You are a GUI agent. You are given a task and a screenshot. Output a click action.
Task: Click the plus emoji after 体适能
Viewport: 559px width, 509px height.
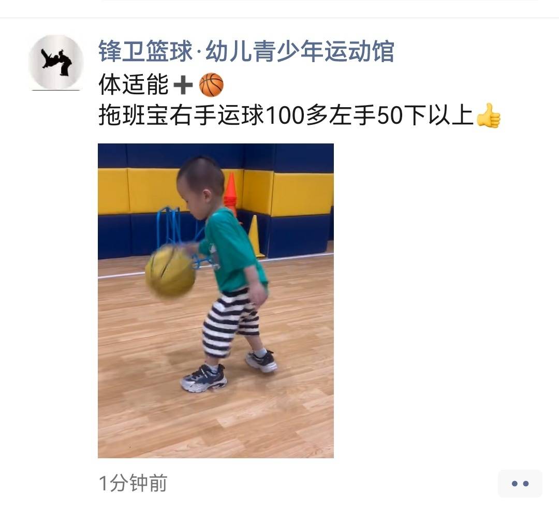183,85
